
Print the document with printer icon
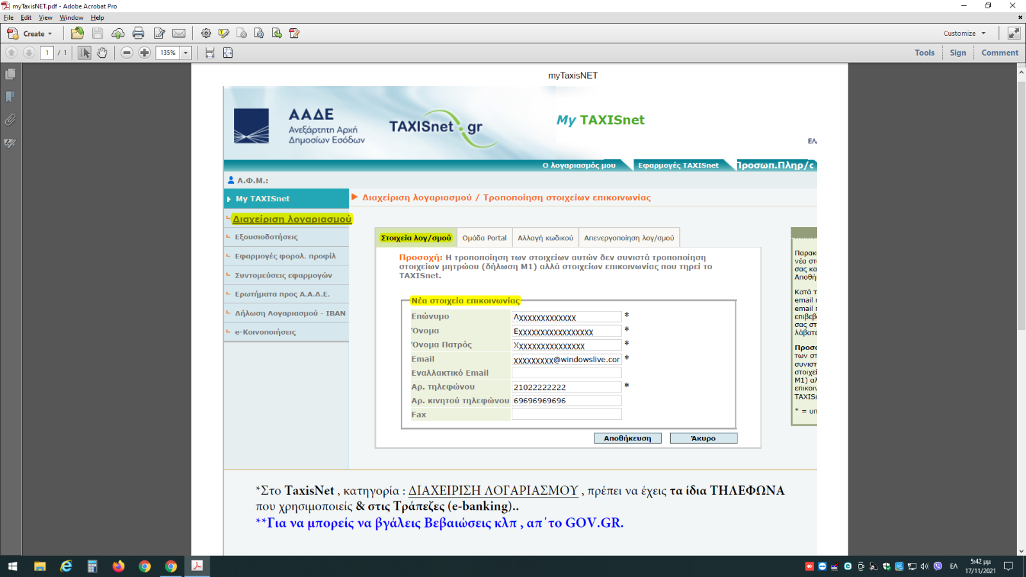[x=138, y=33]
